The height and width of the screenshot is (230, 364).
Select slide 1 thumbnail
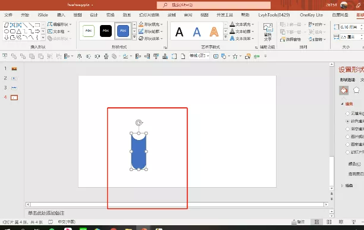(x=14, y=69)
